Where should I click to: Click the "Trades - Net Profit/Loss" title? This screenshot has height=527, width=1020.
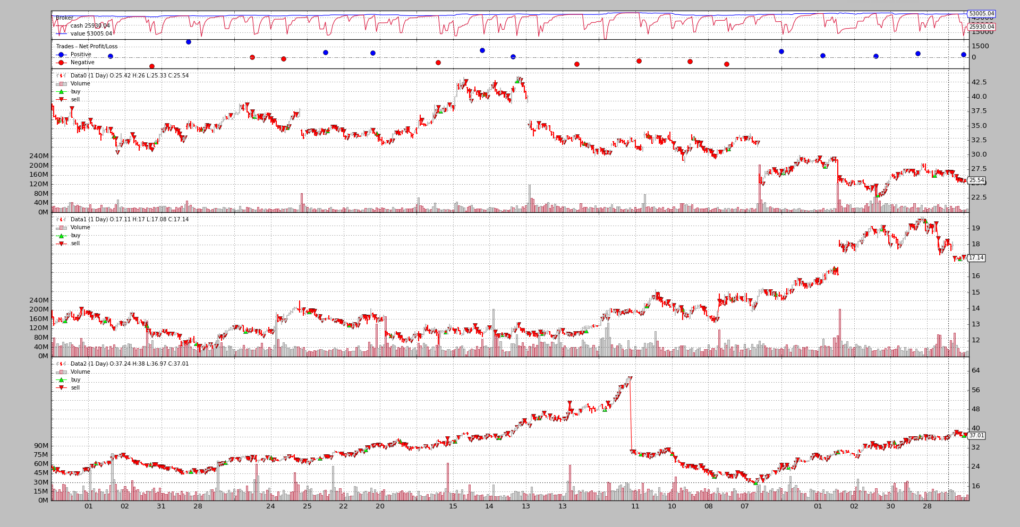87,47
